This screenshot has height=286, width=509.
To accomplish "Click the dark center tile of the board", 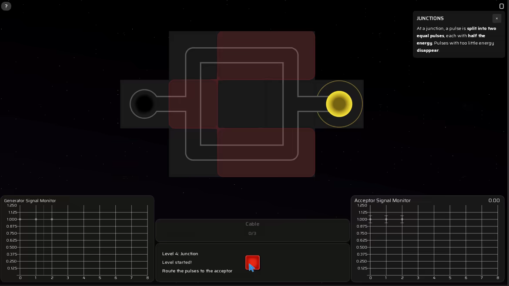I will (x=242, y=104).
